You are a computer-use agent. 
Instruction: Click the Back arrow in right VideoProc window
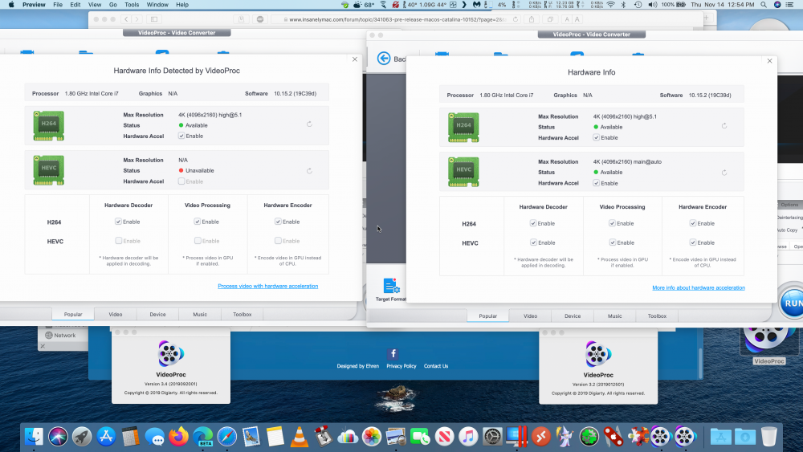click(384, 59)
